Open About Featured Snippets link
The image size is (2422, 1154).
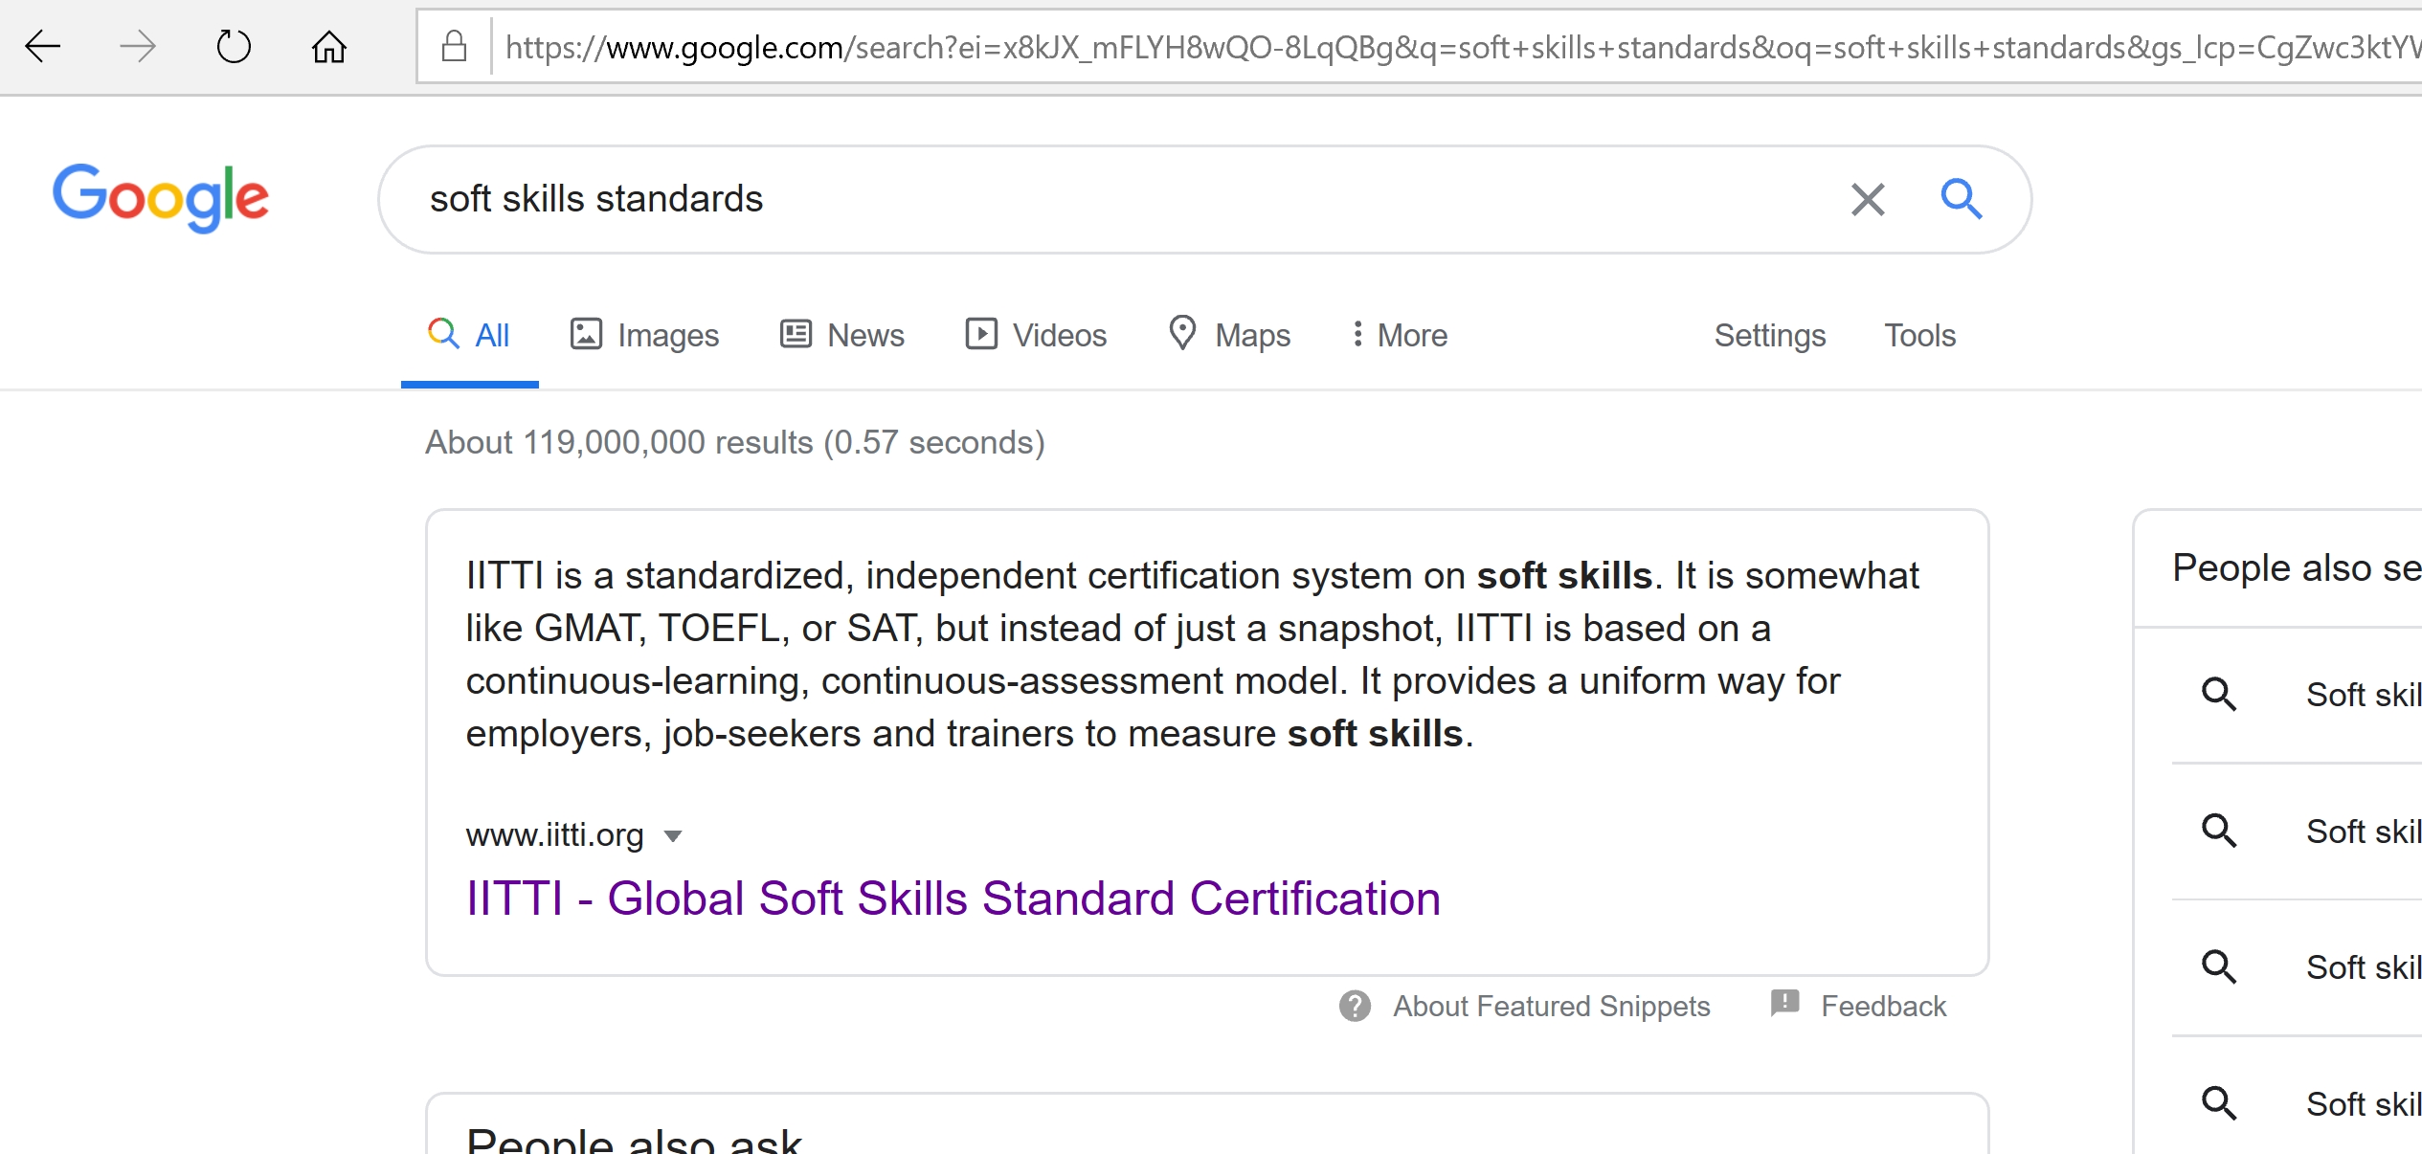[x=1551, y=1006]
